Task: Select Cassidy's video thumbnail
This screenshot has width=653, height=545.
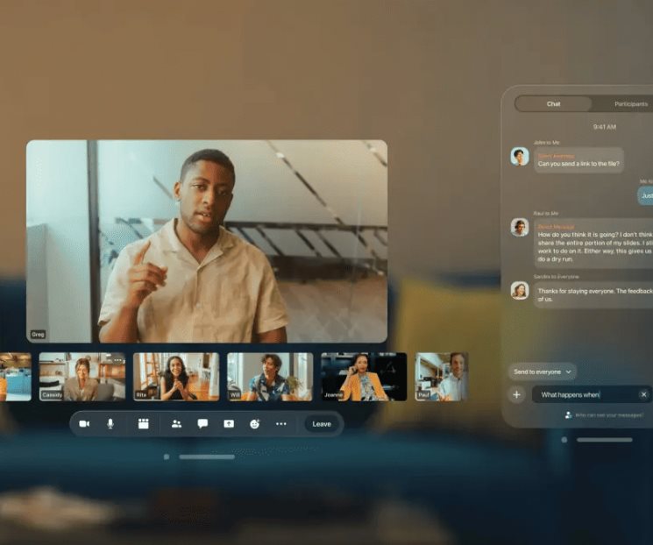Action: click(x=82, y=377)
